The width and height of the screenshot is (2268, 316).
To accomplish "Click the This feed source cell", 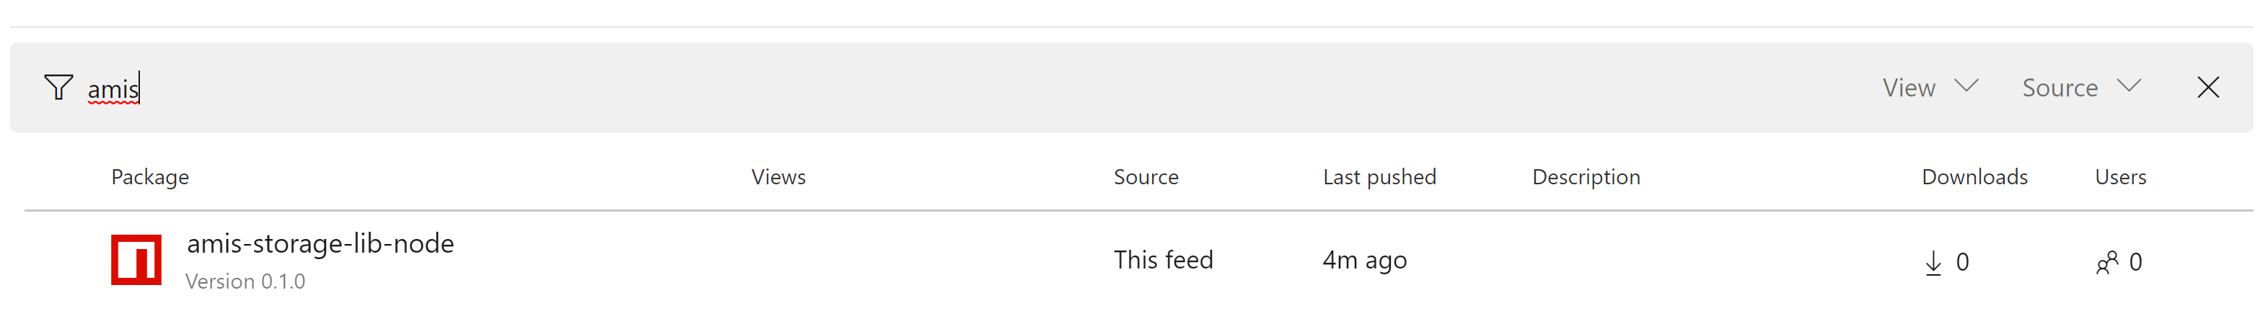I will (1163, 260).
